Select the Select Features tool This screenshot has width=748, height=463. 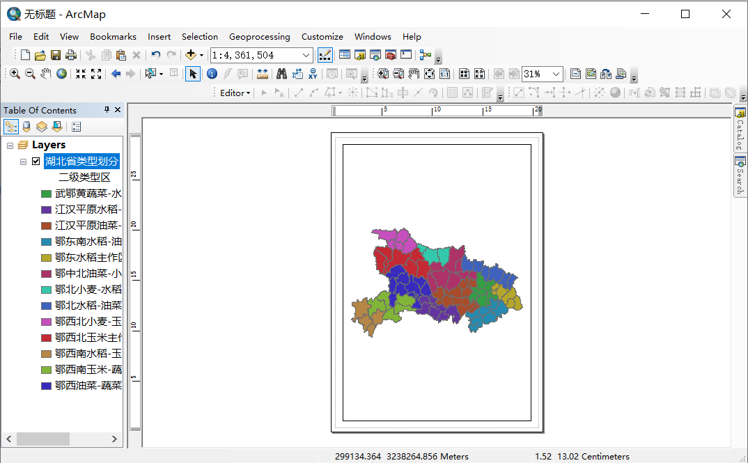click(150, 73)
